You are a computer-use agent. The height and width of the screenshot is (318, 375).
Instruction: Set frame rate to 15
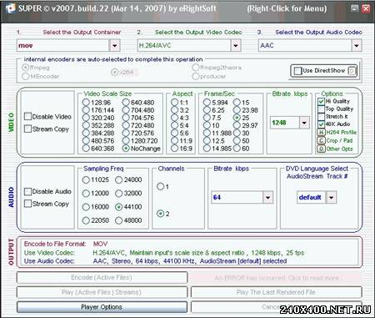237,103
